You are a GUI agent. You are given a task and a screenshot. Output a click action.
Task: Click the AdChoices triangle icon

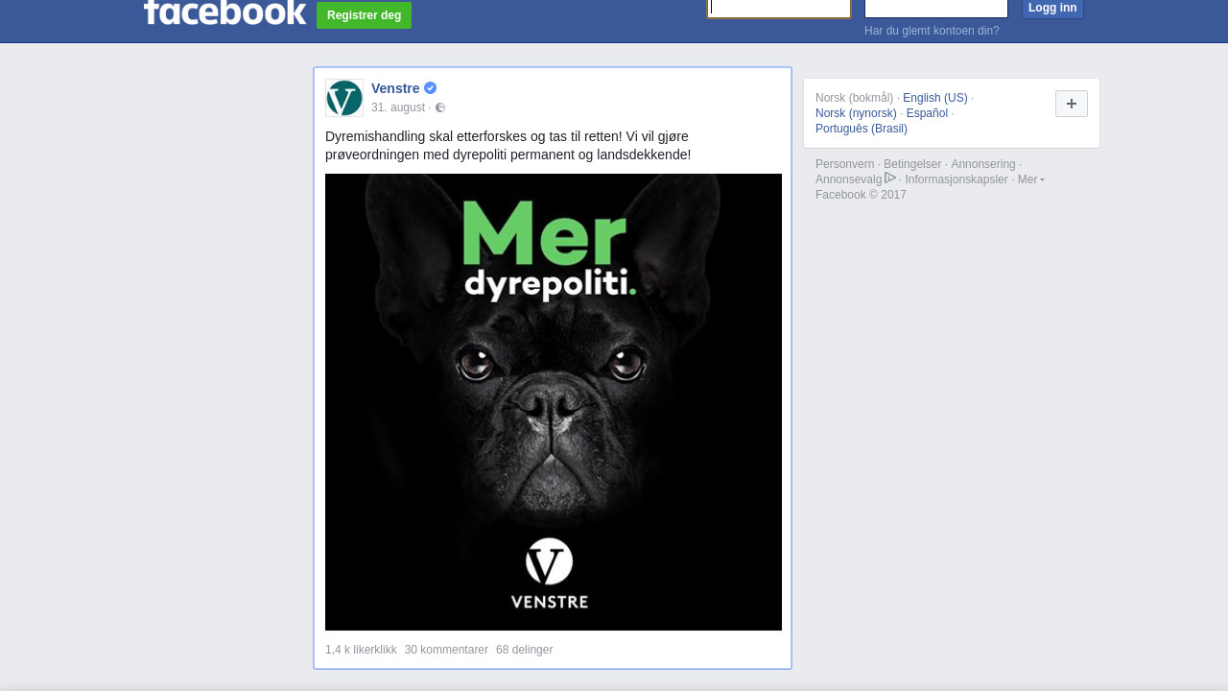pyautogui.click(x=890, y=178)
